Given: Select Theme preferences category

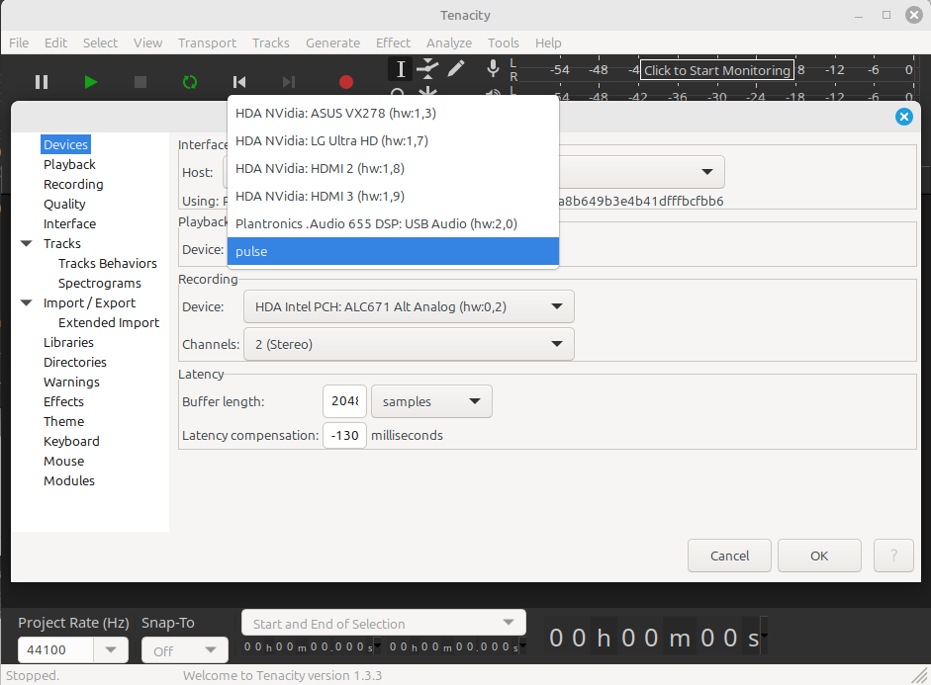Looking at the screenshot, I should coord(63,421).
